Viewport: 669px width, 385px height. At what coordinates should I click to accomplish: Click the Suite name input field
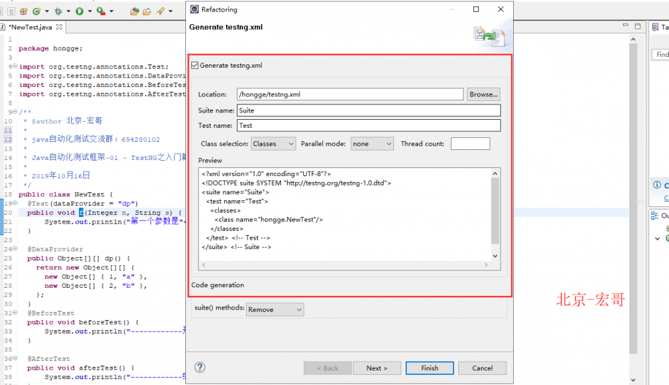[369, 110]
